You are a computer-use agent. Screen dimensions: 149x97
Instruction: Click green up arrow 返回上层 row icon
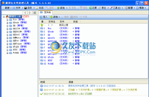click(x=42, y=25)
